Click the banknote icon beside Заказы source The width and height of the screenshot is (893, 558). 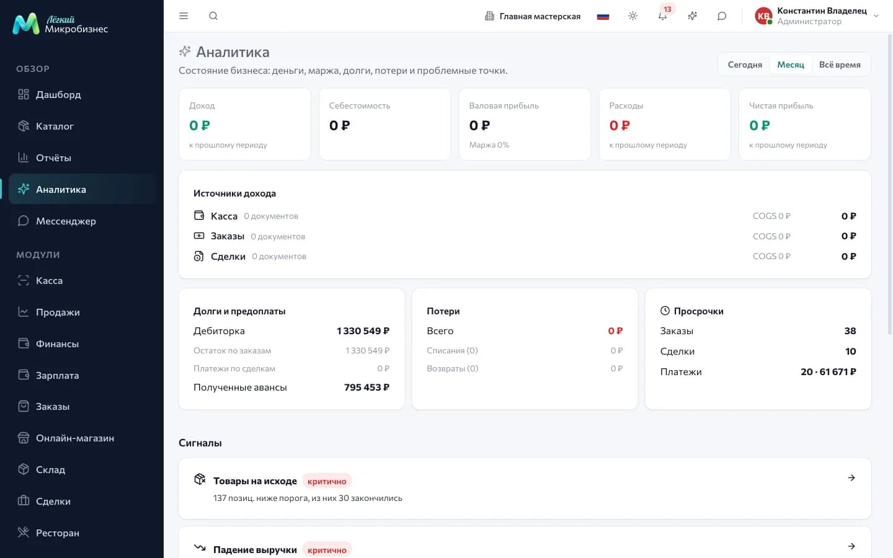point(199,236)
